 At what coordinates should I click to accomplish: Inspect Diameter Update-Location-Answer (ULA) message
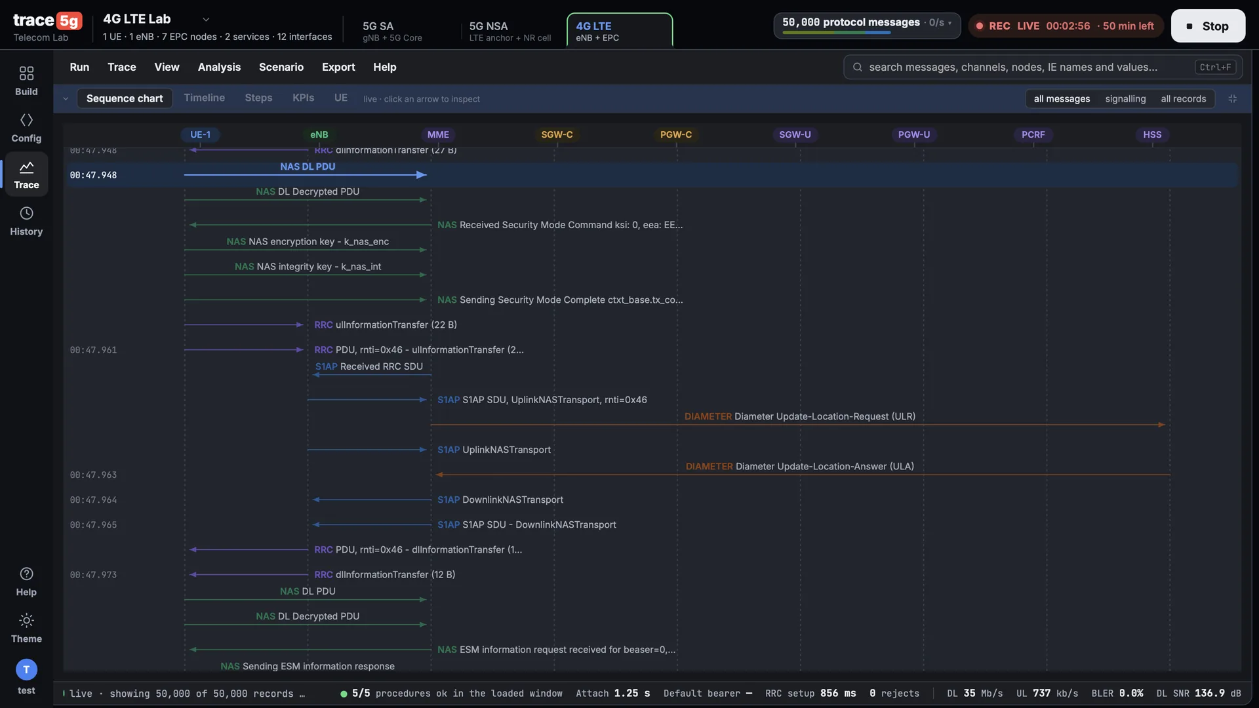click(x=799, y=467)
